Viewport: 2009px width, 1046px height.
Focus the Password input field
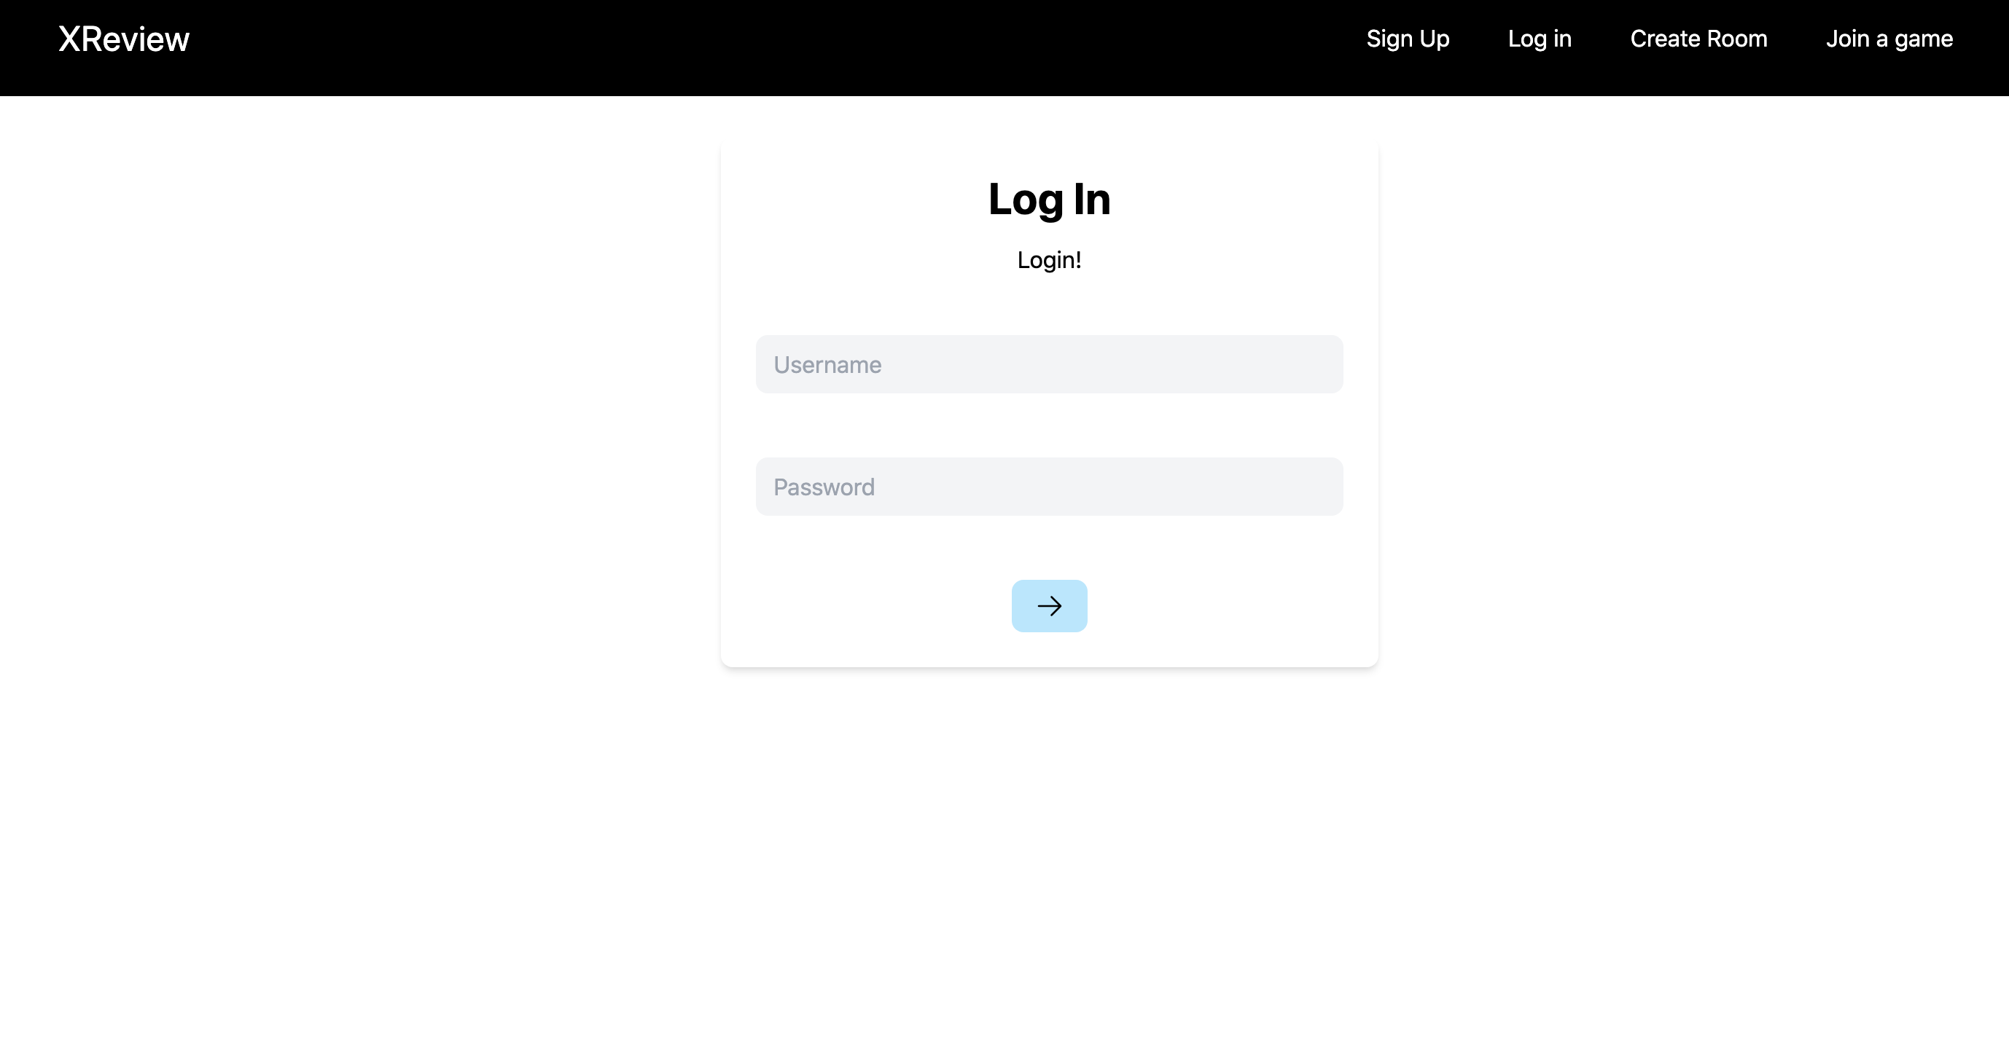click(x=1049, y=487)
